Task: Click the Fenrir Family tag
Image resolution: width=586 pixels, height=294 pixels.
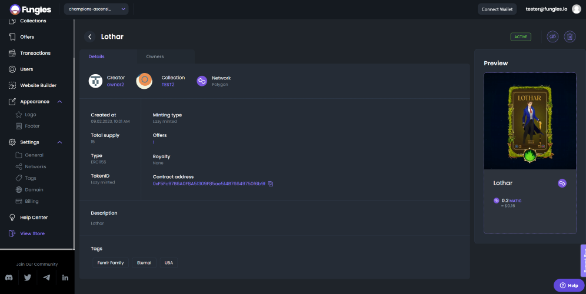Action: (x=111, y=263)
